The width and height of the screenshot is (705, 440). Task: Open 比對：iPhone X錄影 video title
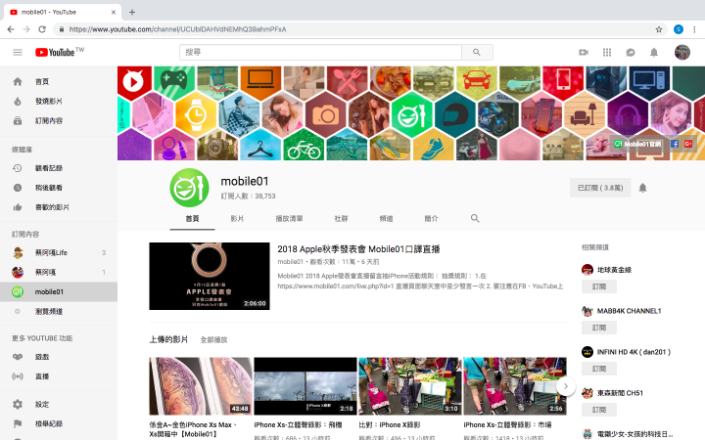390,424
